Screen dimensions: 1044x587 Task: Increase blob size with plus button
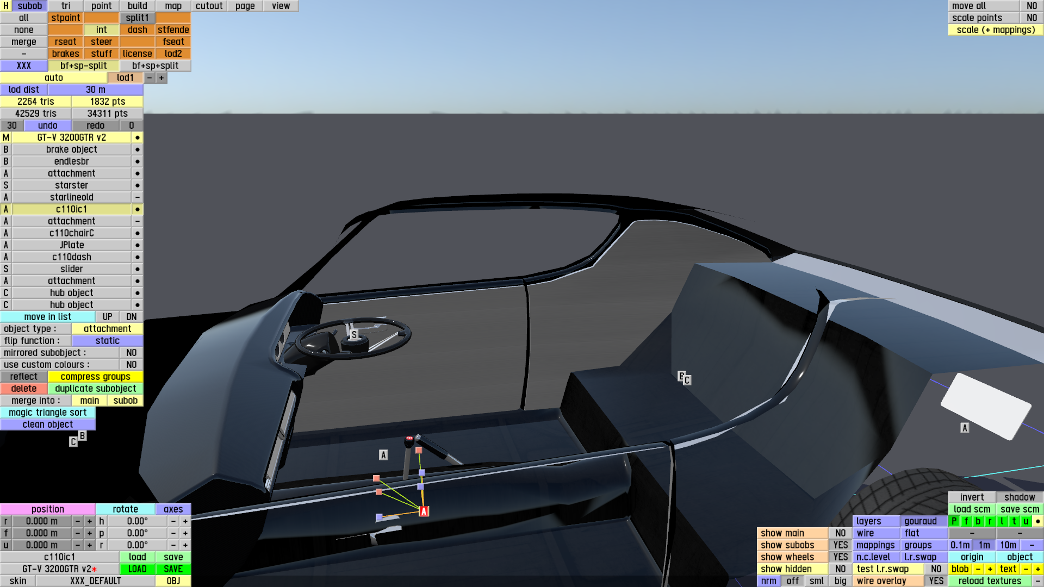[x=990, y=569]
